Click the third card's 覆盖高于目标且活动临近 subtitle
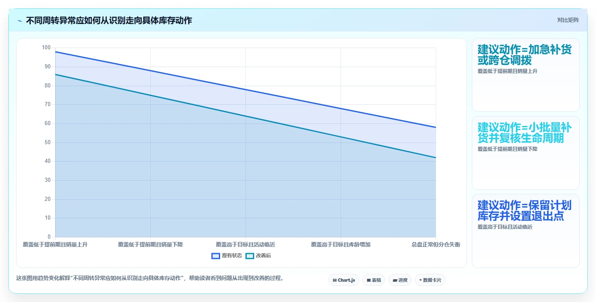 (505, 227)
